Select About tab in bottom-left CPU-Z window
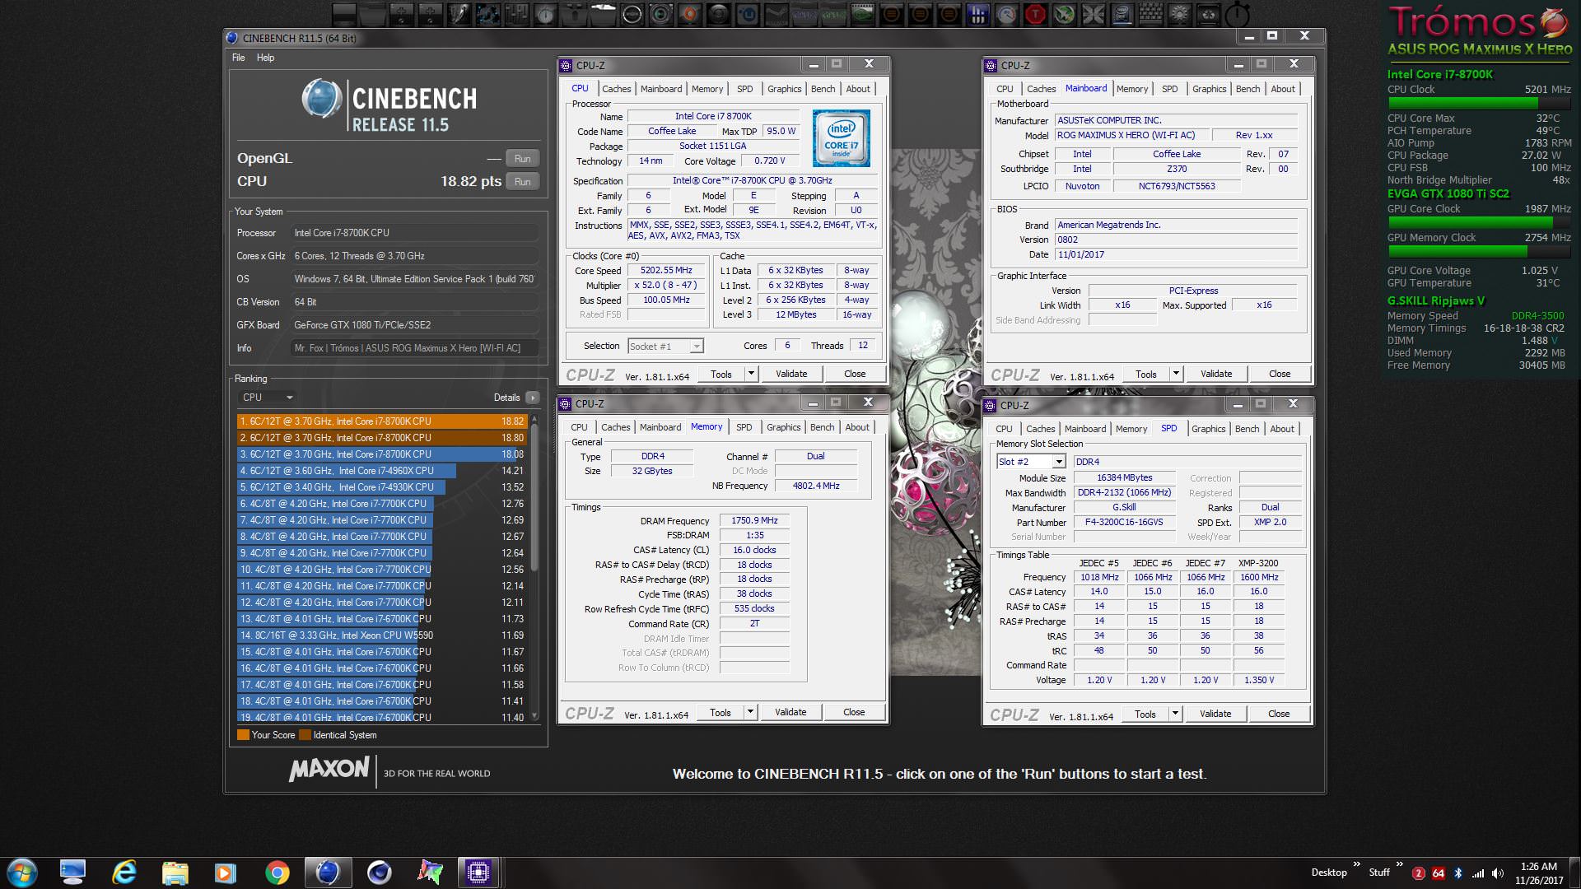The width and height of the screenshot is (1581, 889). [x=856, y=427]
